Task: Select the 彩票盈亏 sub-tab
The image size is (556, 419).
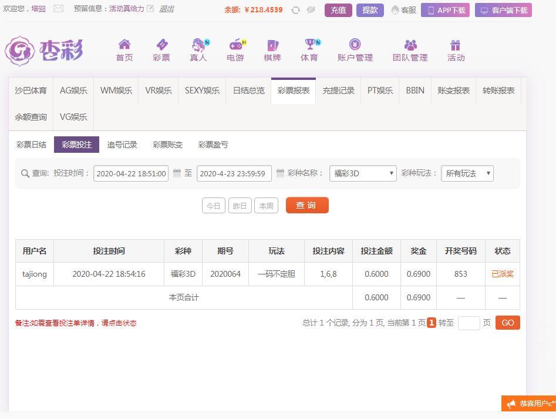Action: point(213,145)
